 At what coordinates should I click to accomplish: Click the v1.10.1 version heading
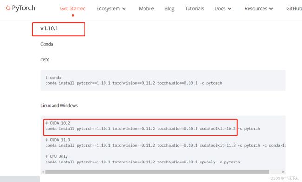(x=49, y=28)
